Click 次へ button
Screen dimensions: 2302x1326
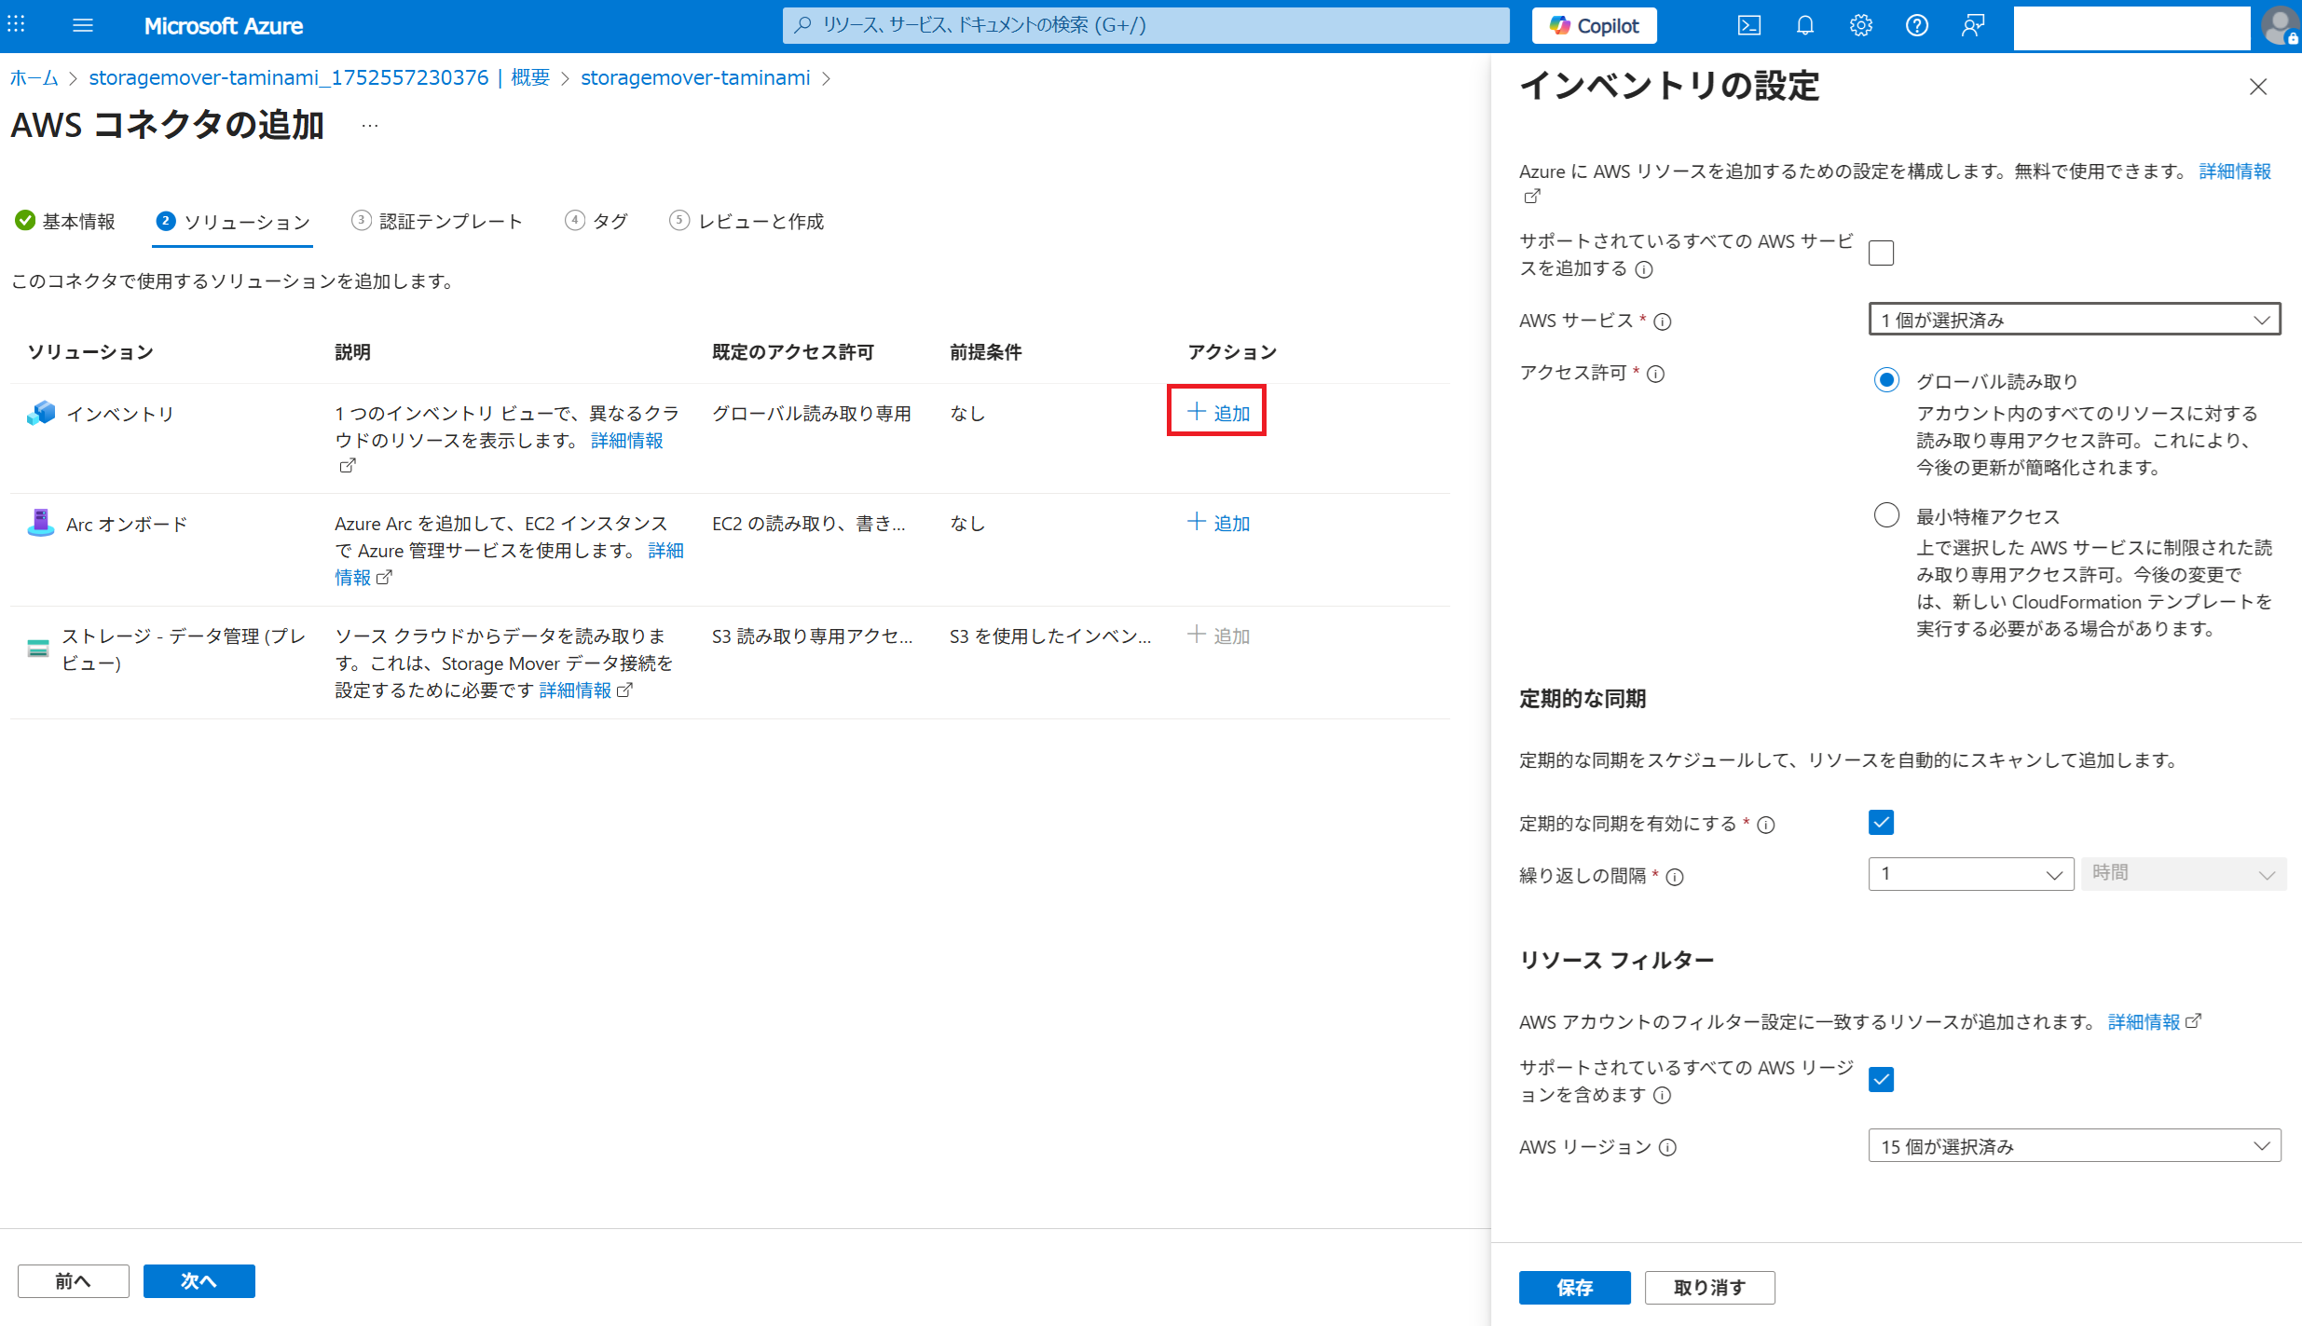coord(199,1281)
